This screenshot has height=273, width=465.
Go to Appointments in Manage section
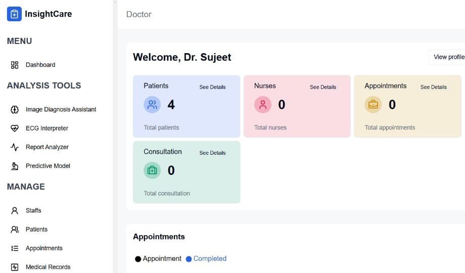(x=44, y=248)
